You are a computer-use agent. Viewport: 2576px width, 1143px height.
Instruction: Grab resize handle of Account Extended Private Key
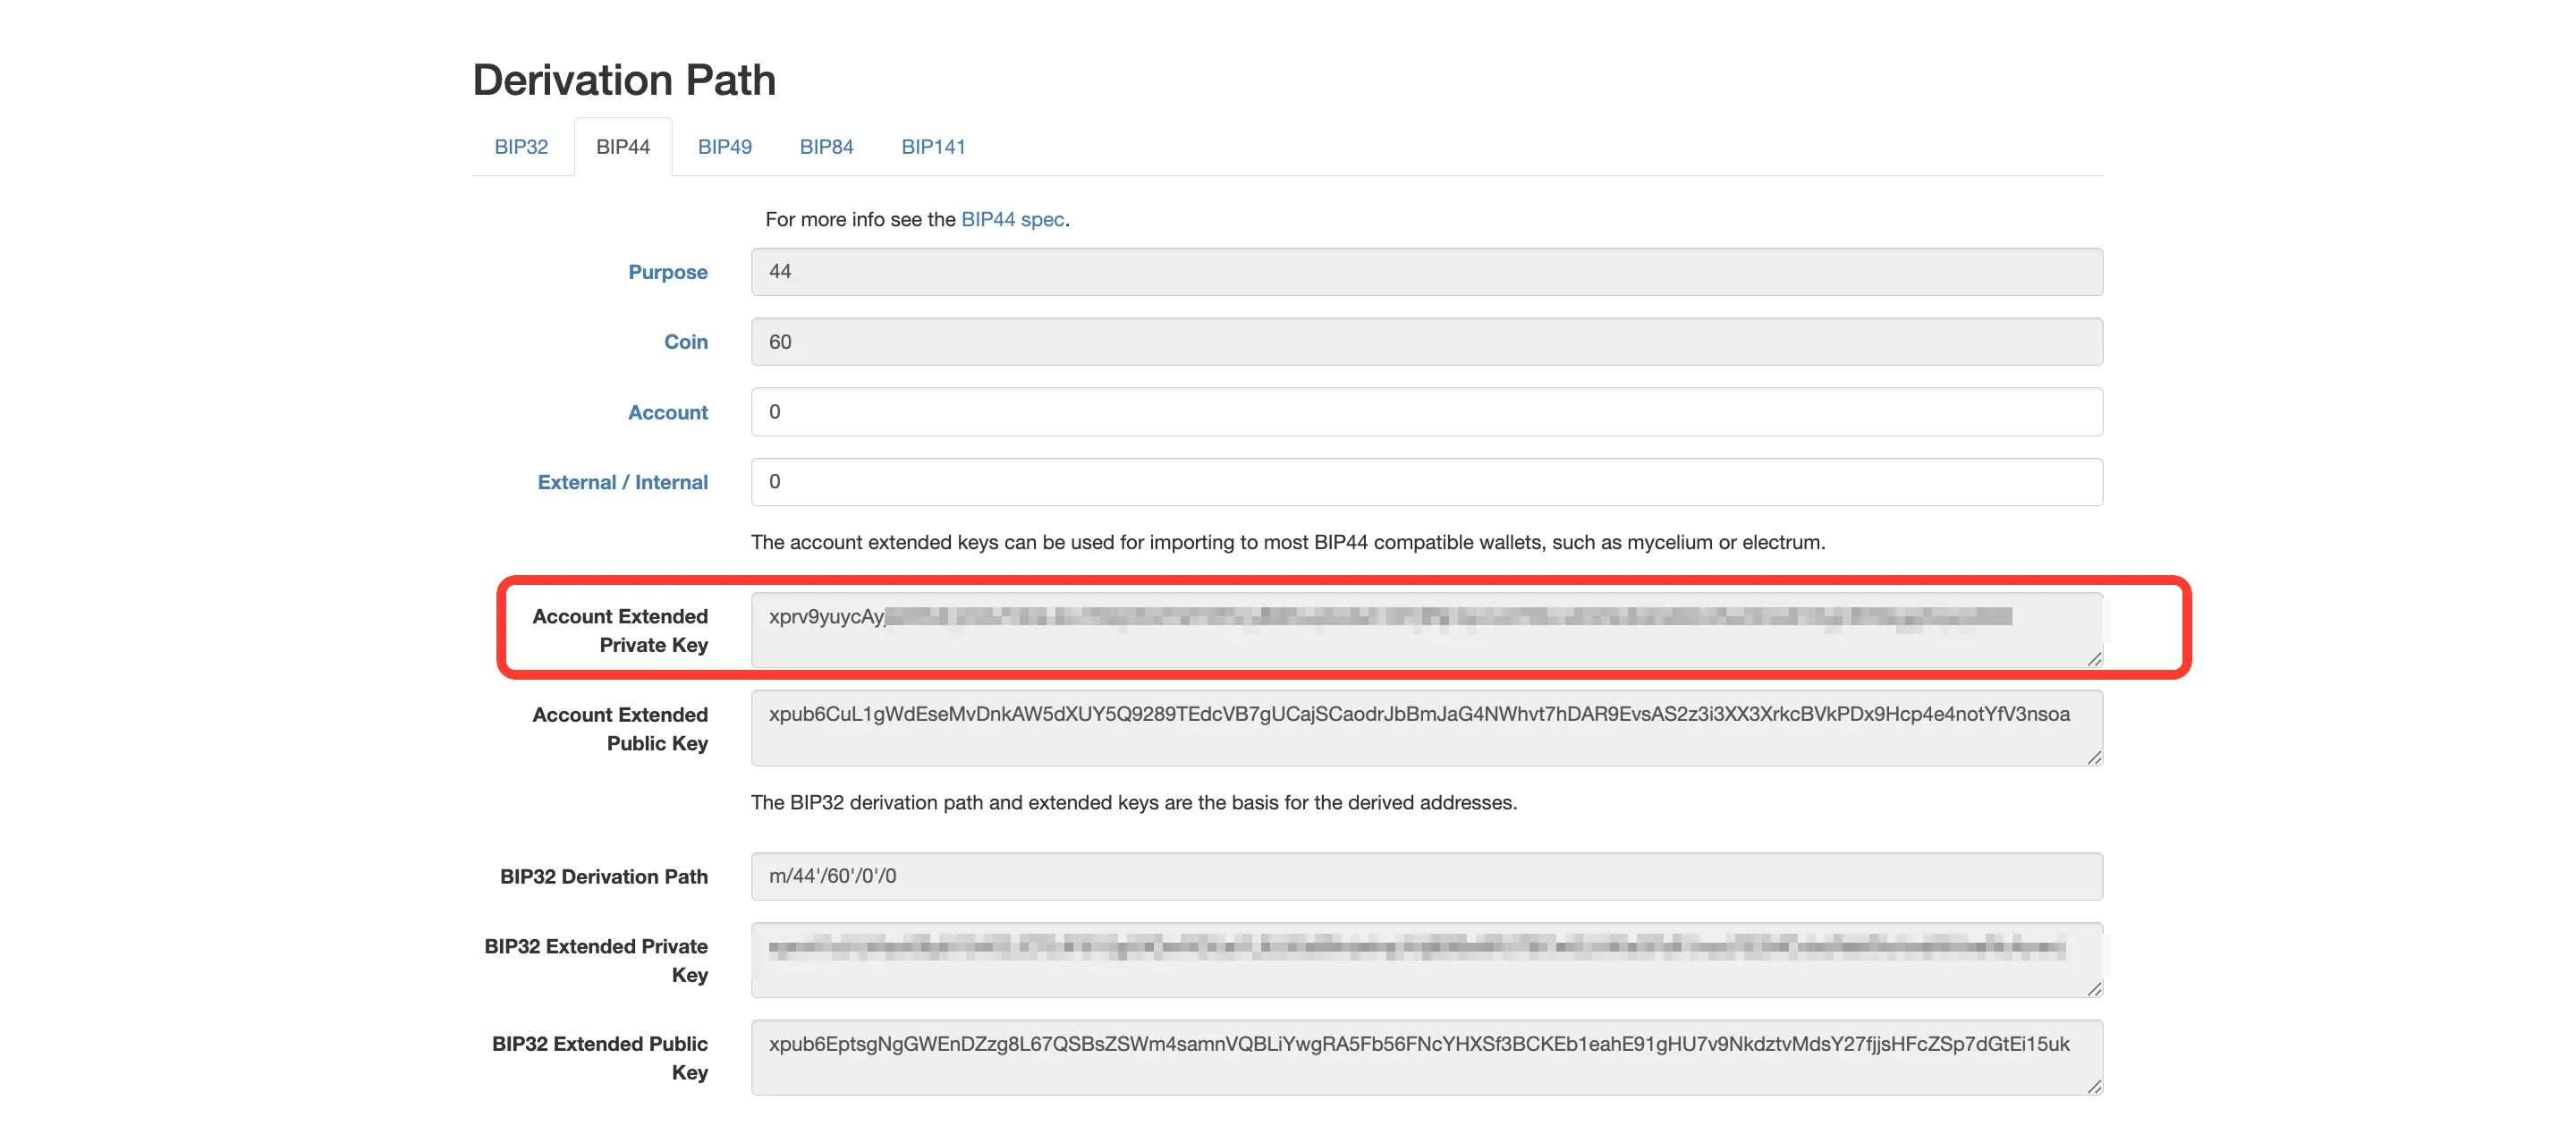click(2094, 659)
